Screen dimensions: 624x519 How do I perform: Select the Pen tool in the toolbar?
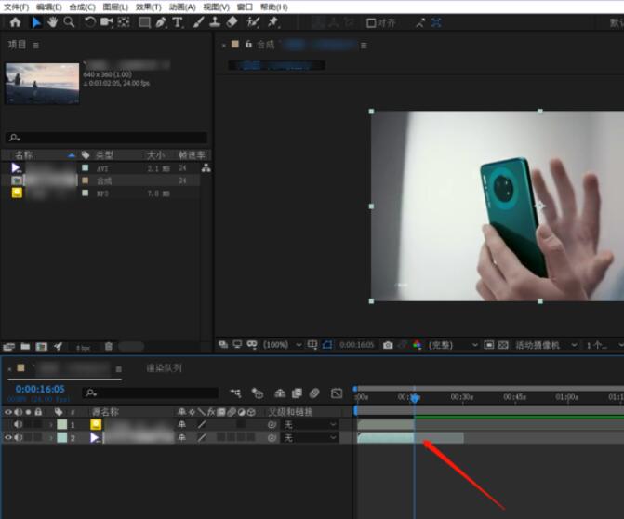pos(160,22)
